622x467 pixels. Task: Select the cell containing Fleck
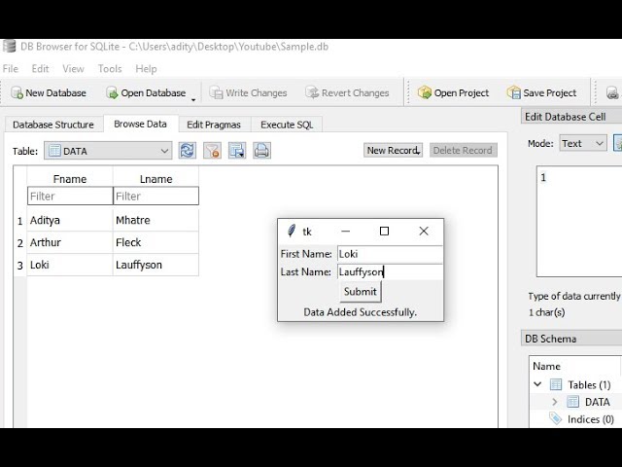pos(155,242)
